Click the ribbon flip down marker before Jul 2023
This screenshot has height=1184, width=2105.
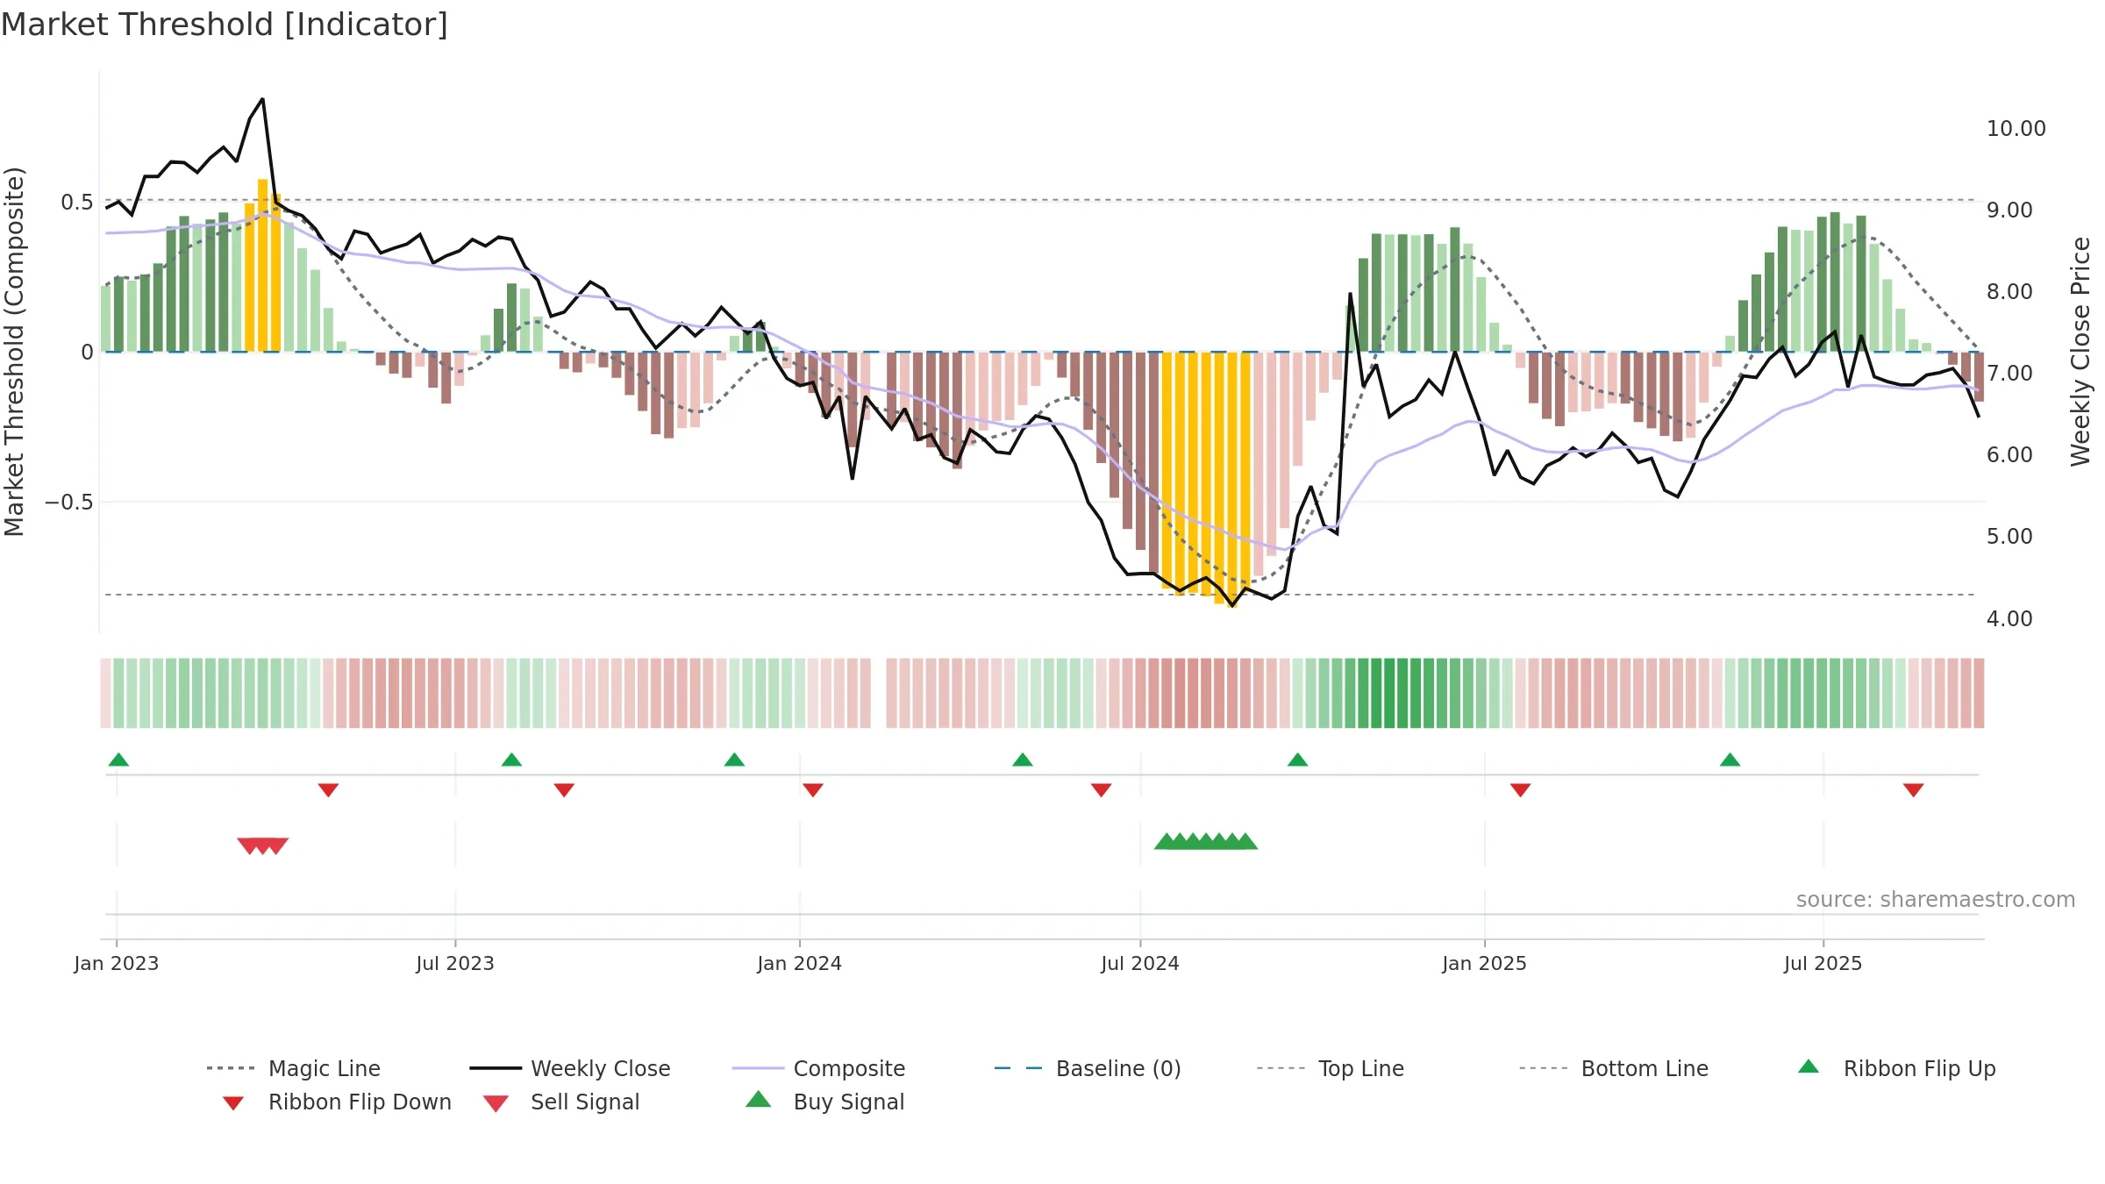pos(328,790)
